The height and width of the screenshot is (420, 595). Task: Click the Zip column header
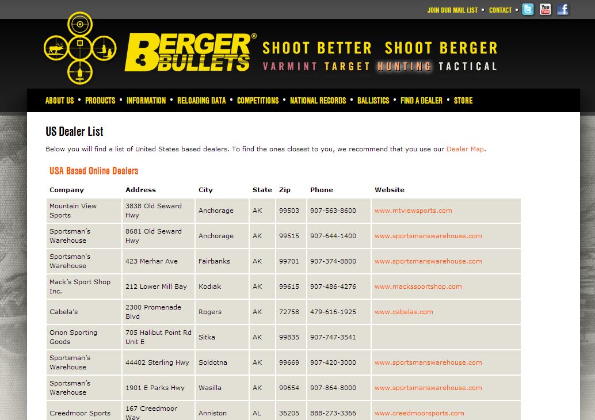(285, 190)
